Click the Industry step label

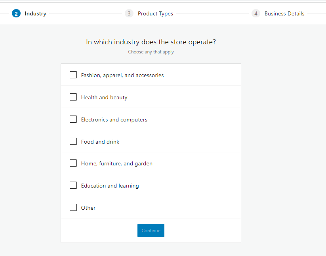click(35, 13)
